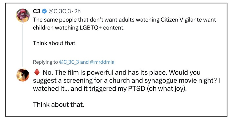Screen dimensions: 231x118
Task: Click the @C_3C_3 handle in tweet header
Action: 60,12
